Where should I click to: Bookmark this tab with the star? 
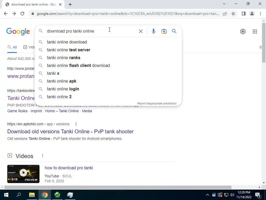pyautogui.click(x=233, y=14)
